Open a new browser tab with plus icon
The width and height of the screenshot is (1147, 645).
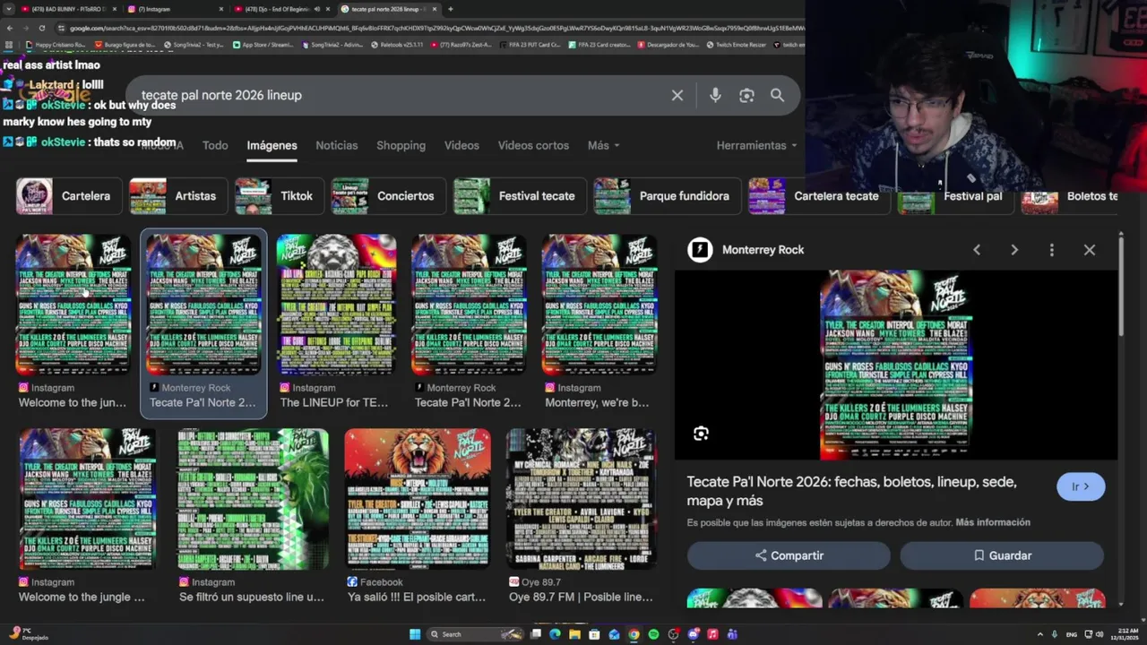point(450,9)
